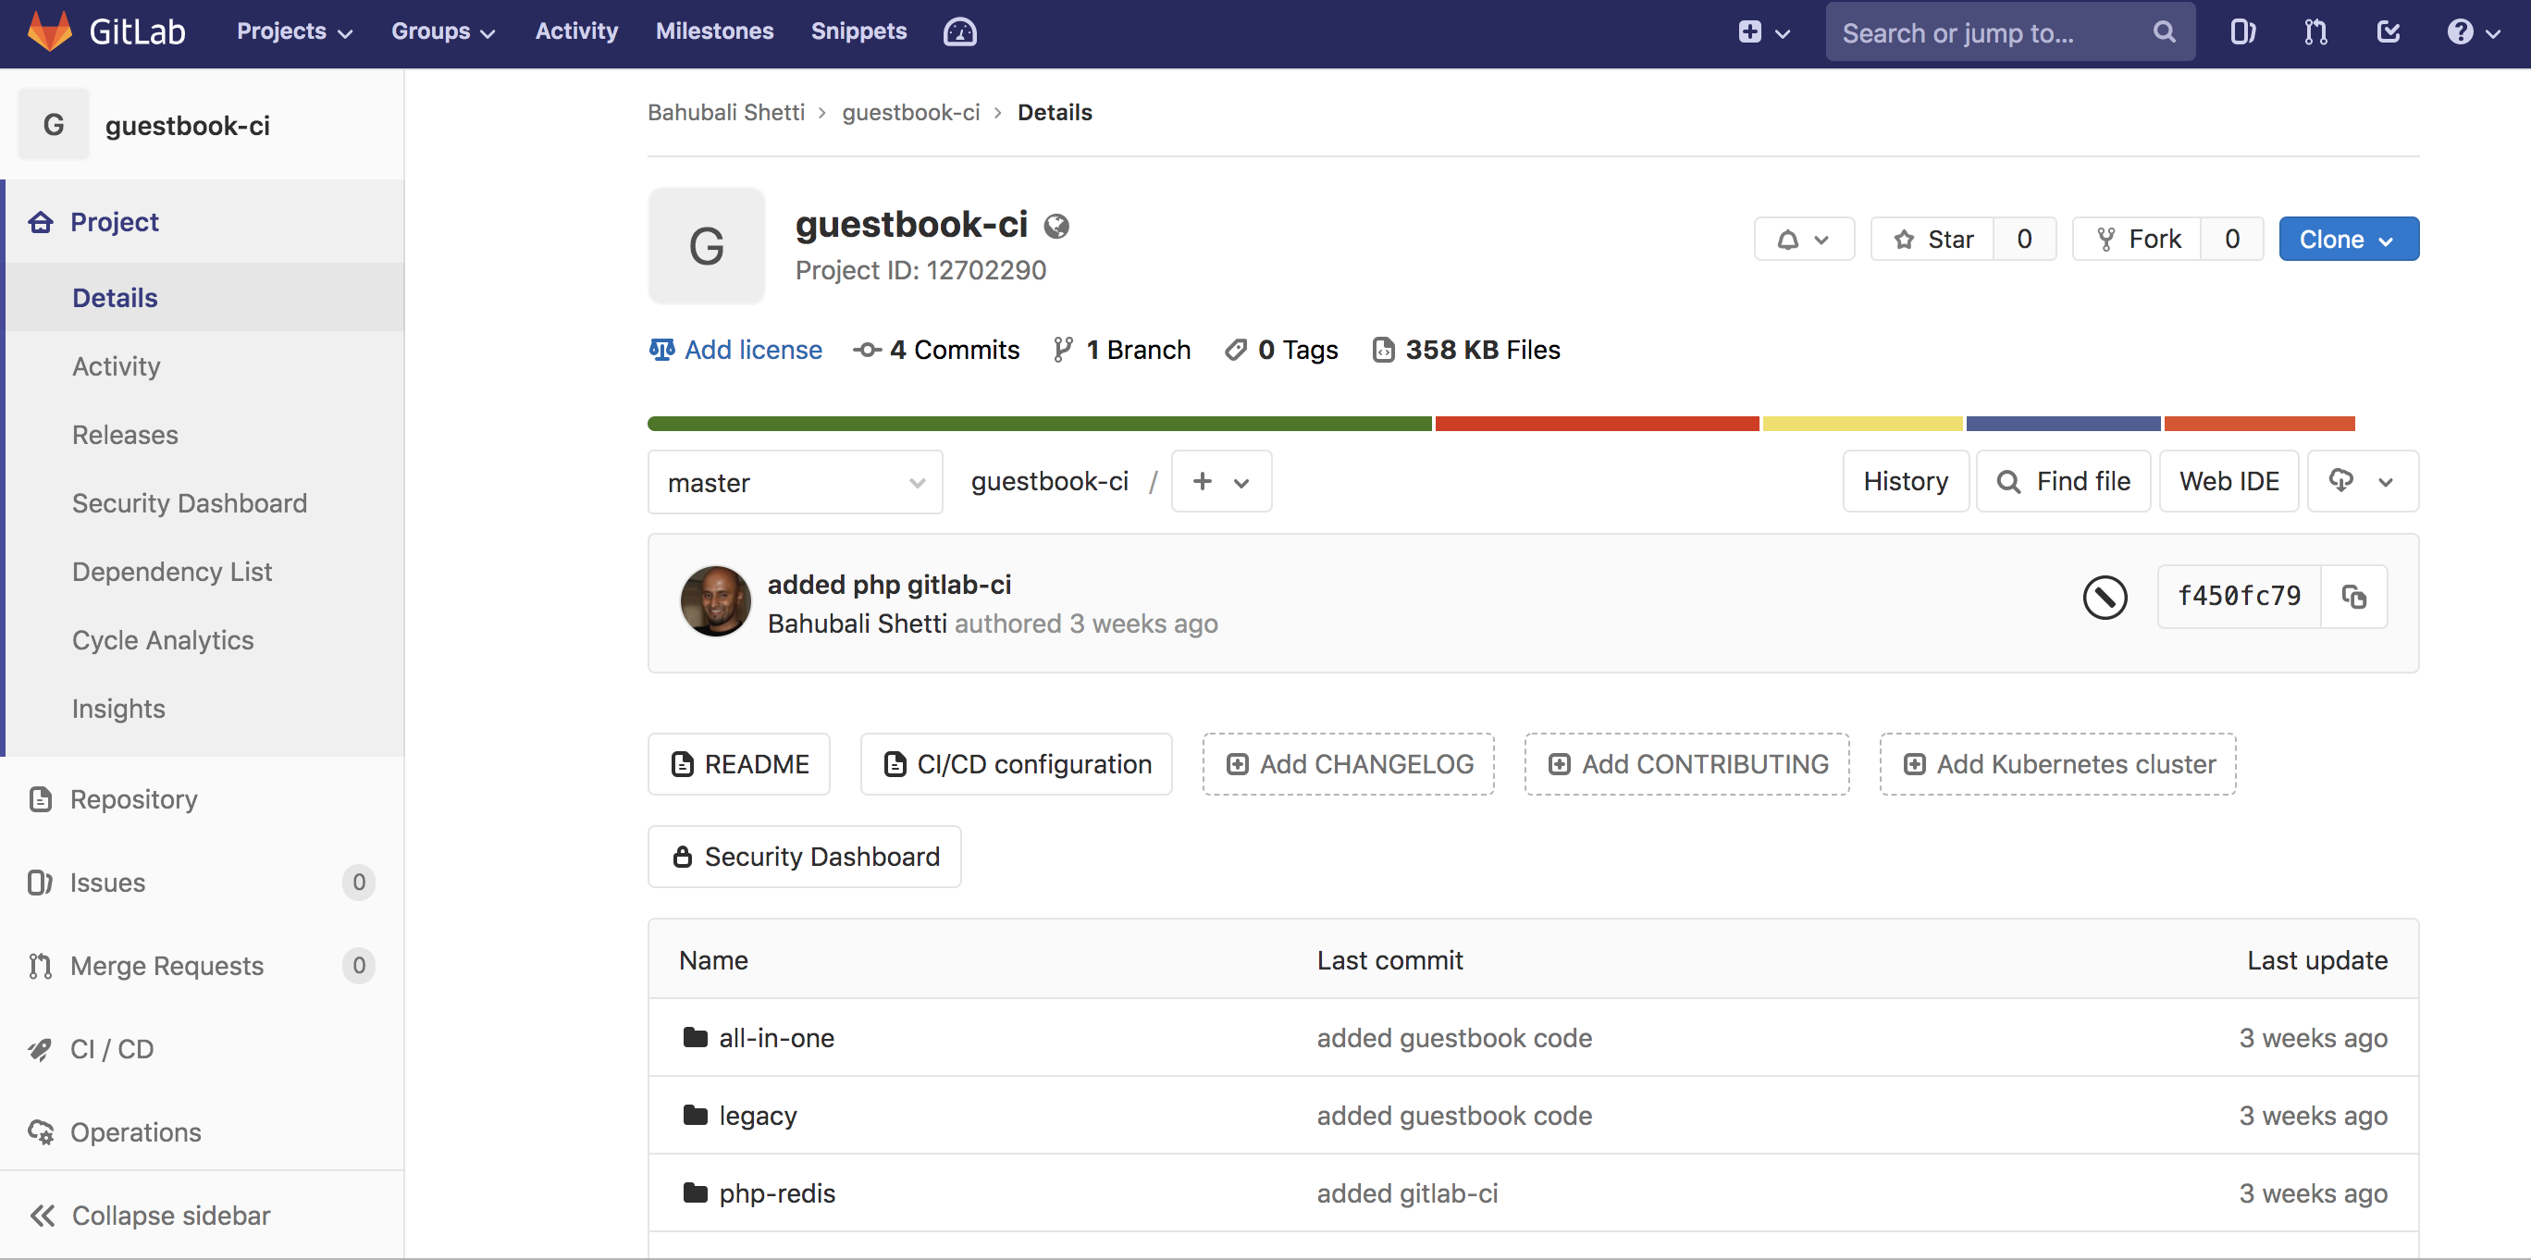Screen dimensions: 2531x1260
Task: Open Dependency List in the sidebar
Action: (x=172, y=572)
